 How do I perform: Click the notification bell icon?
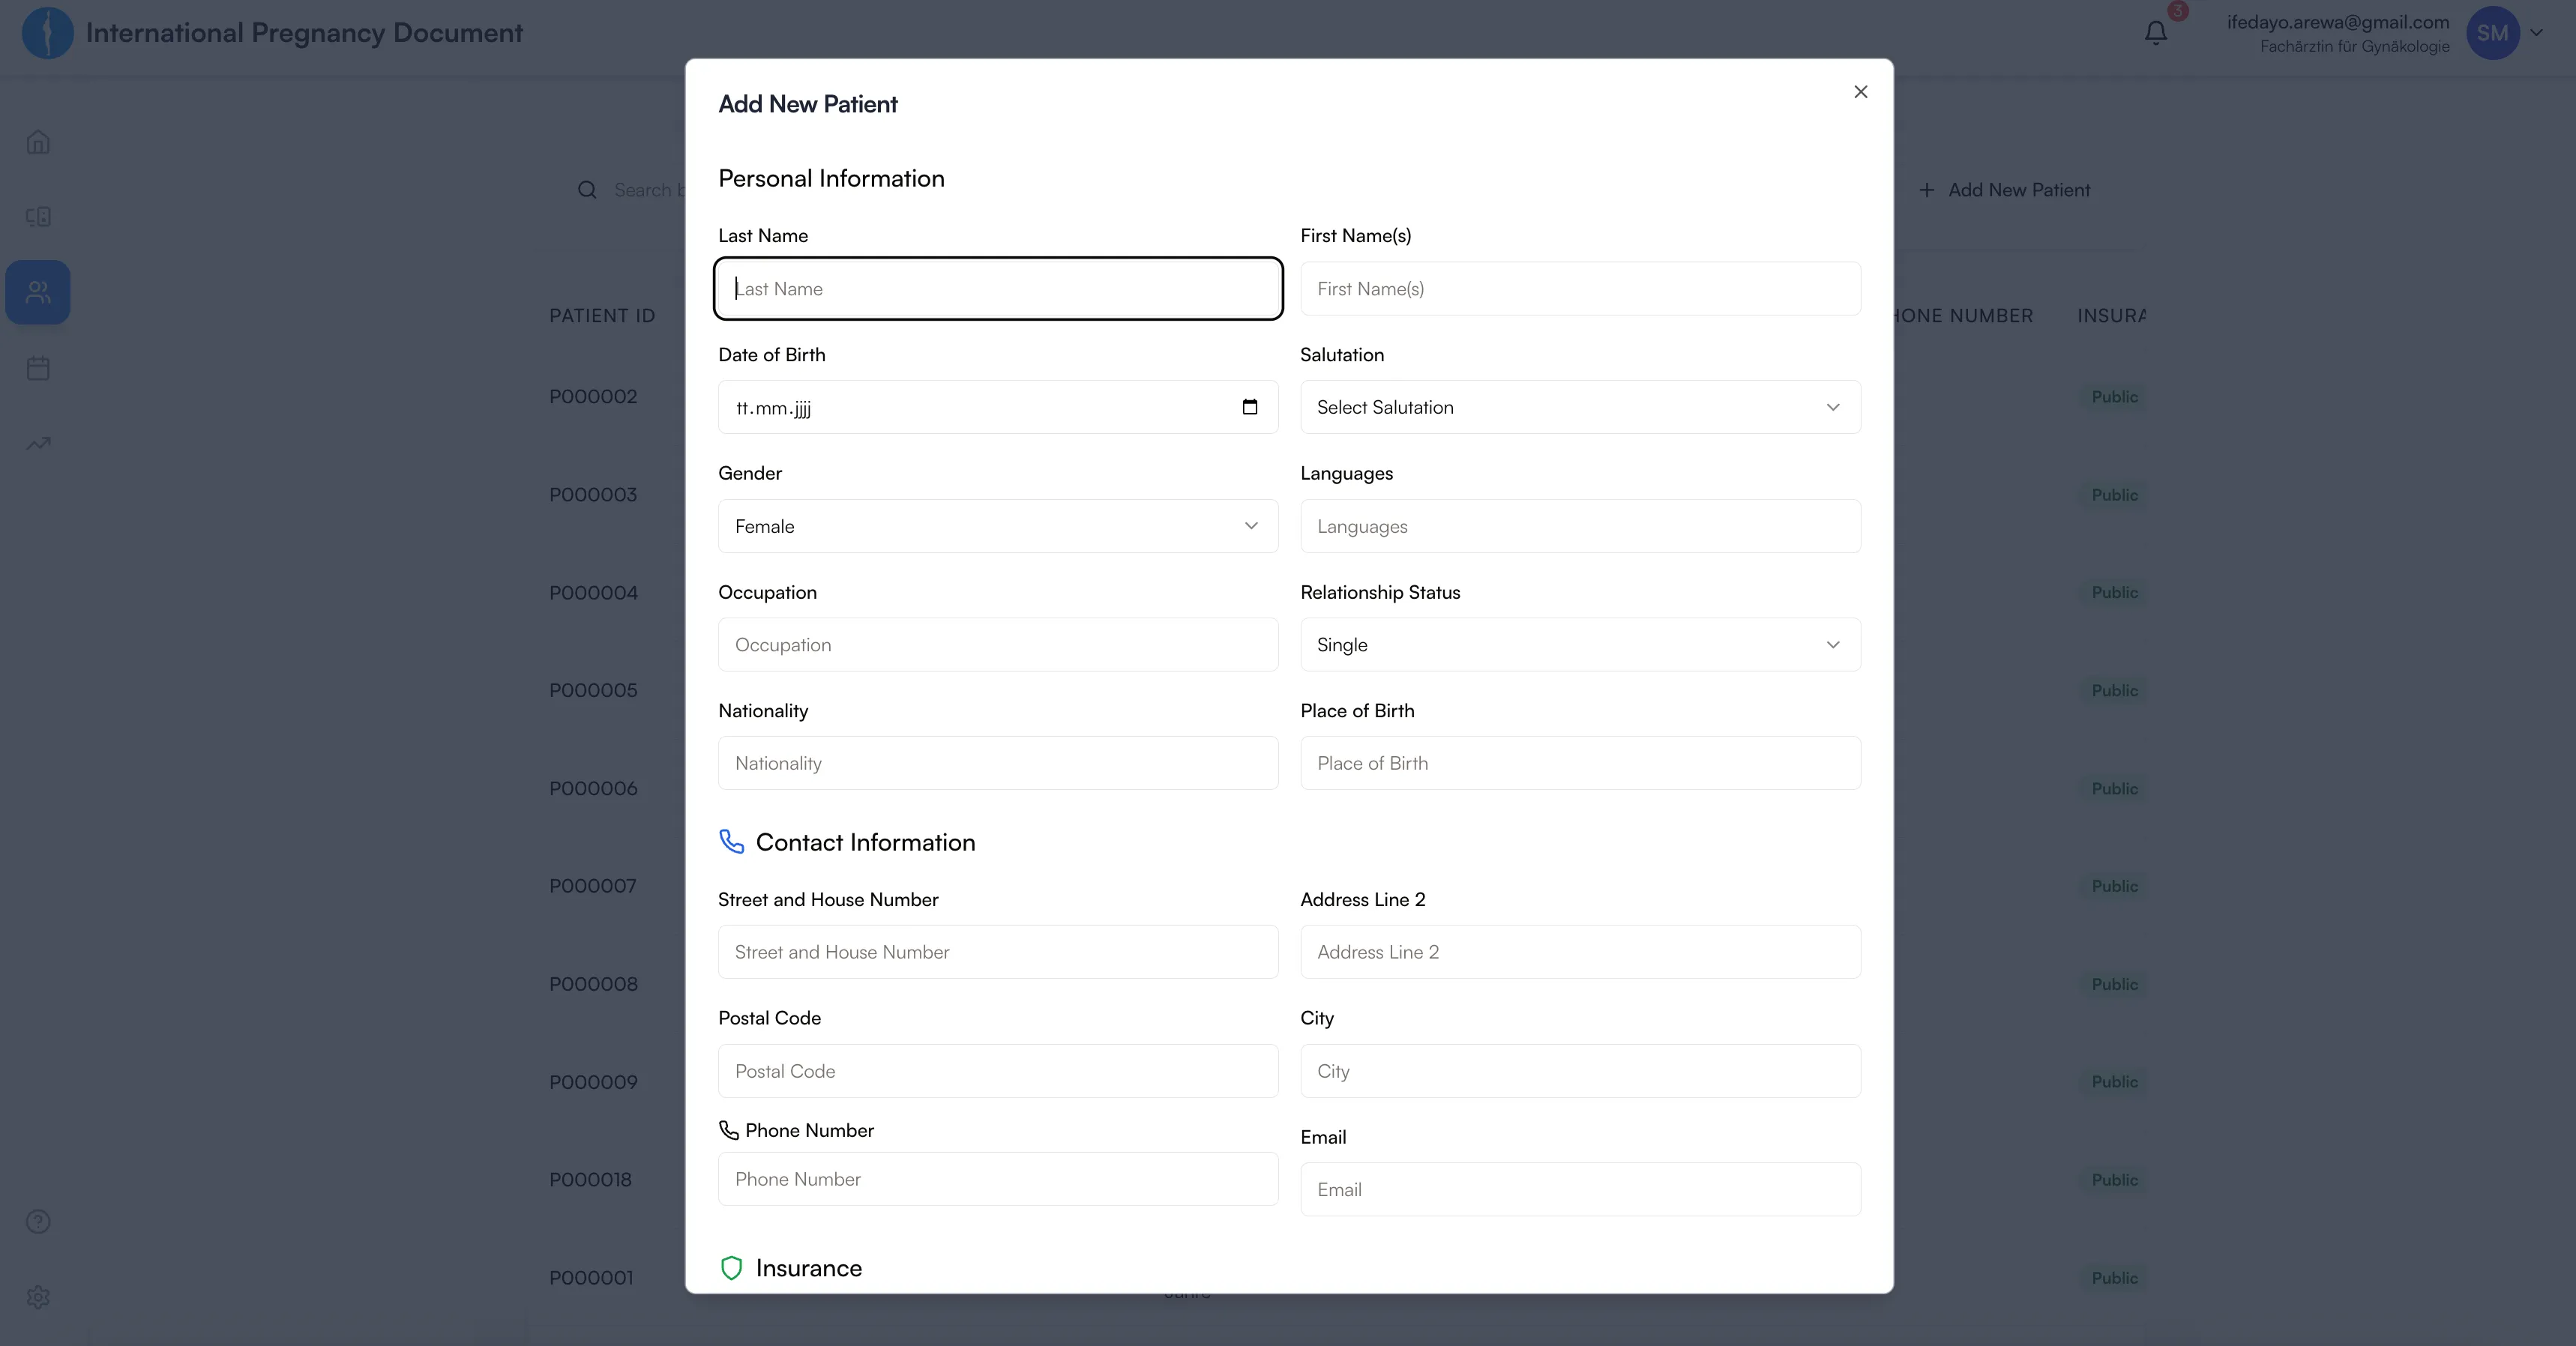pyautogui.click(x=2156, y=33)
